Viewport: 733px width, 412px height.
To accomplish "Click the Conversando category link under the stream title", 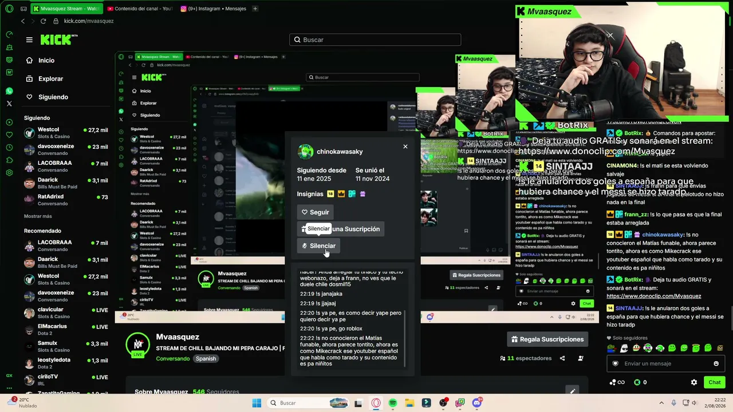I will pyautogui.click(x=173, y=359).
